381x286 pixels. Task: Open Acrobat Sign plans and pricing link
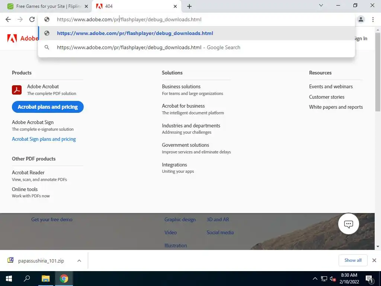click(44, 139)
